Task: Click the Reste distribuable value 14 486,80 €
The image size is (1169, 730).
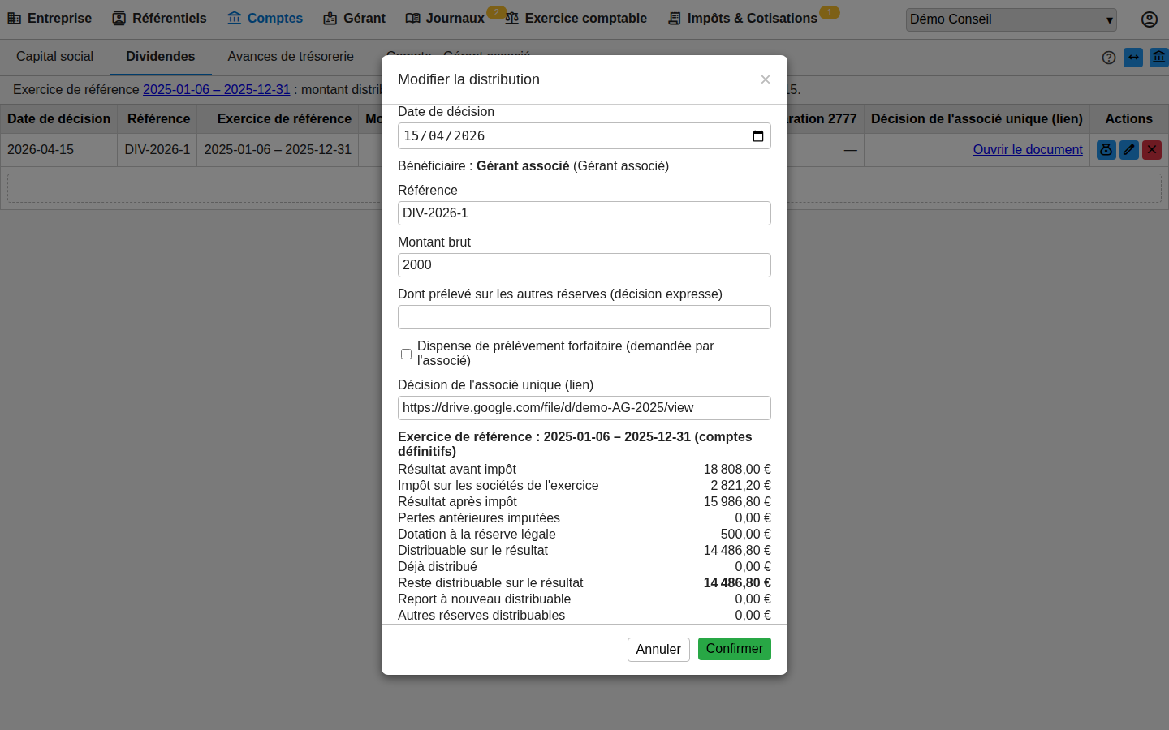Action: coord(737,583)
